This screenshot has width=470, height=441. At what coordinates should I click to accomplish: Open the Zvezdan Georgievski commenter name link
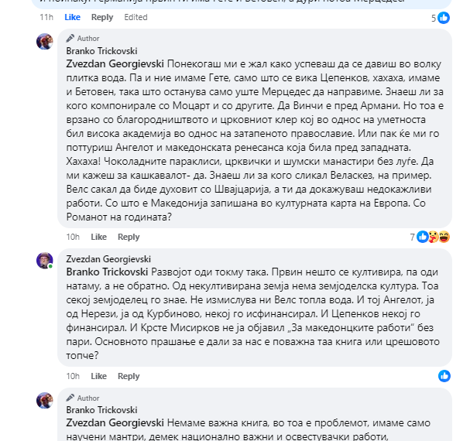coord(108,259)
